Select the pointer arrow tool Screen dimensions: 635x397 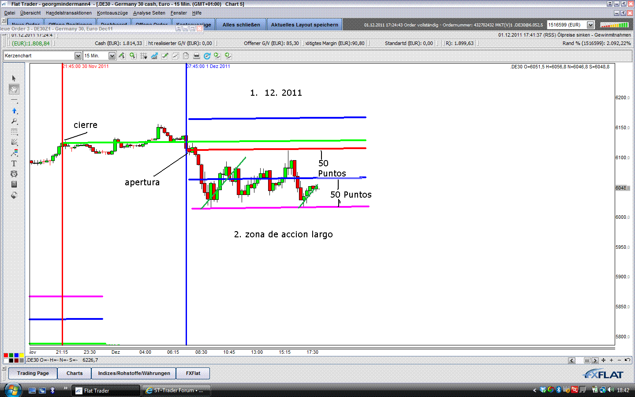14,78
